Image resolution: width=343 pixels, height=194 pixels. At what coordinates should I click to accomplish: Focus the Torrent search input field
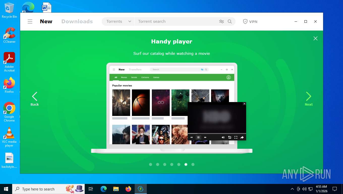pyautogui.click(x=177, y=21)
